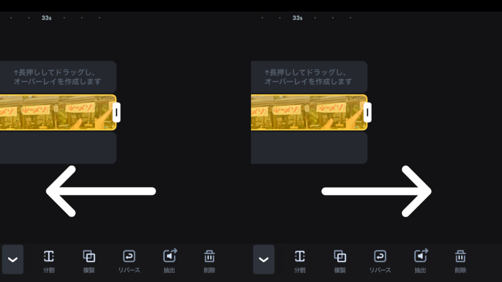Tap the 複製 duplicate icon in right panel
Viewport: 502px width, 282px height.
[340, 261]
